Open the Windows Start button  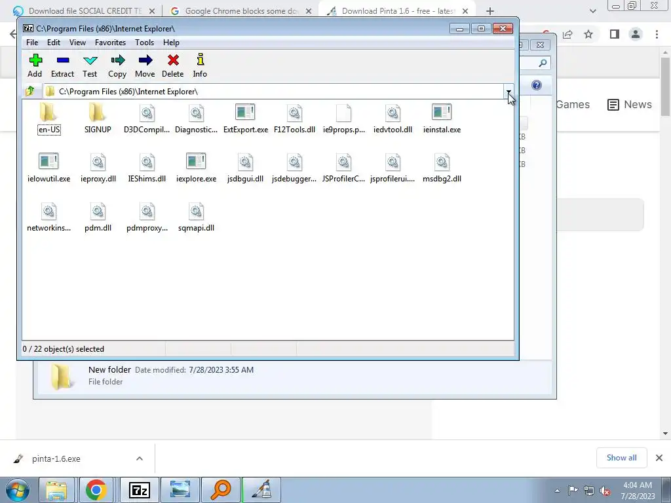(16, 490)
